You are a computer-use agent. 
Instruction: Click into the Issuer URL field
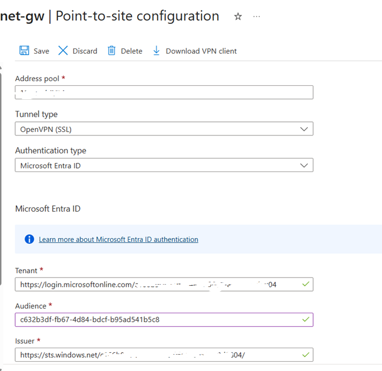(x=164, y=355)
